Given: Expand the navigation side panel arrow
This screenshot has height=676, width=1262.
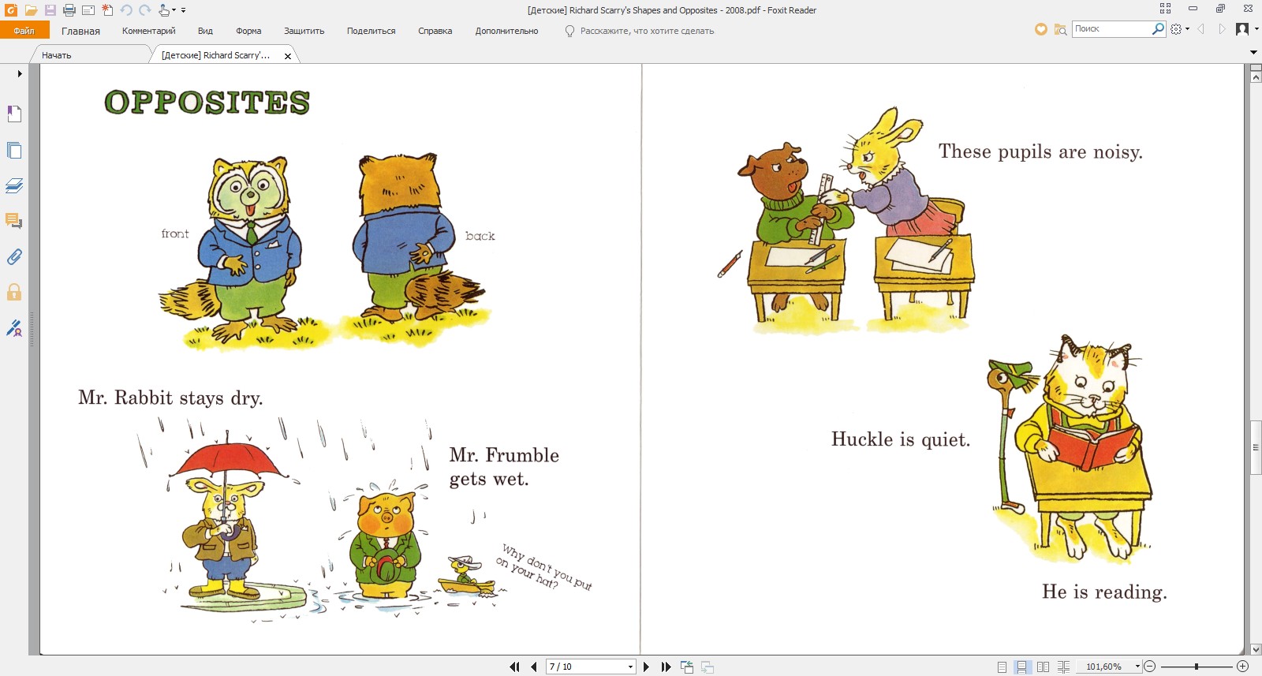Looking at the screenshot, I should (x=20, y=74).
